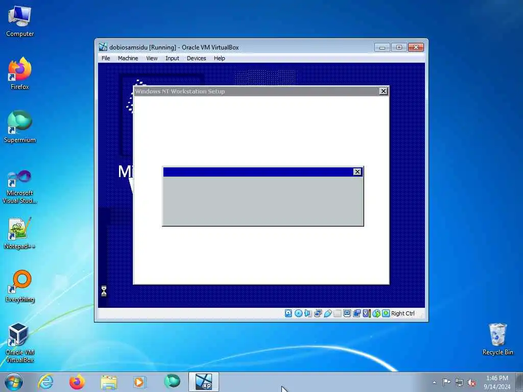
Task: Click the network adapters icon in VirtualBox status bar
Action: coord(318,313)
